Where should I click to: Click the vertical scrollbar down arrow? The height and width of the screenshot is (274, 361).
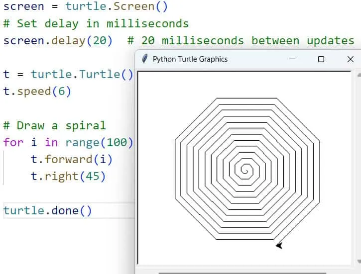[x=359, y=262]
